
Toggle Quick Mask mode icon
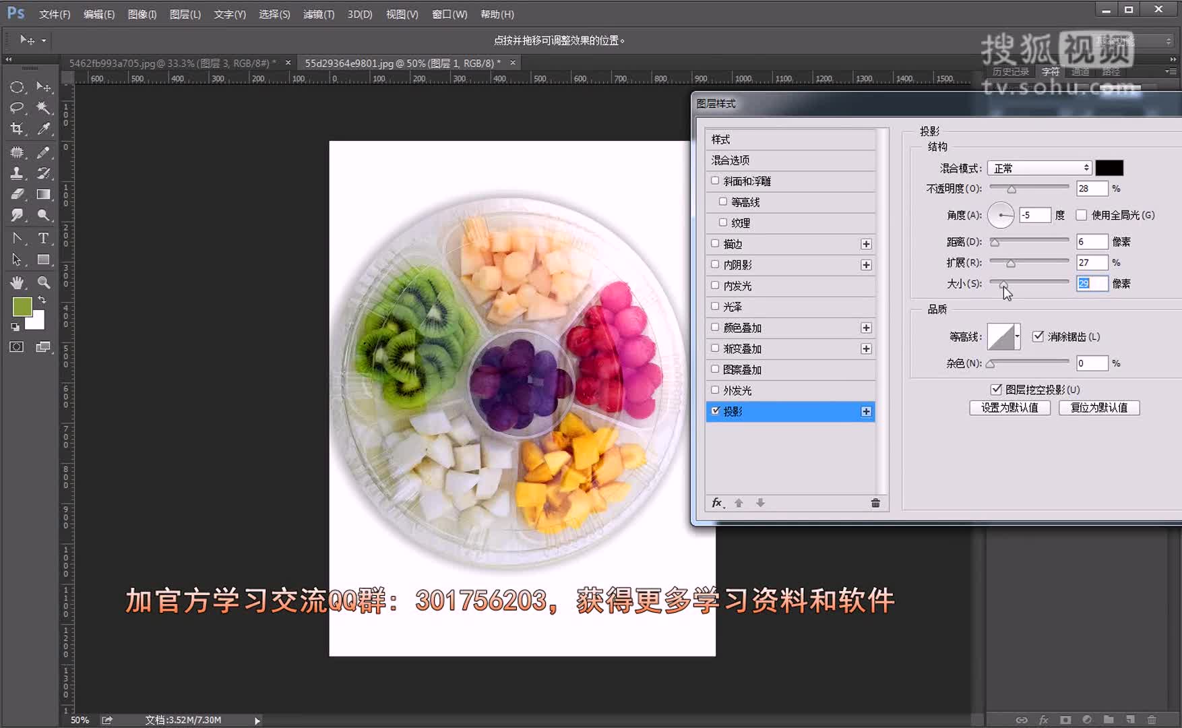[x=17, y=346]
